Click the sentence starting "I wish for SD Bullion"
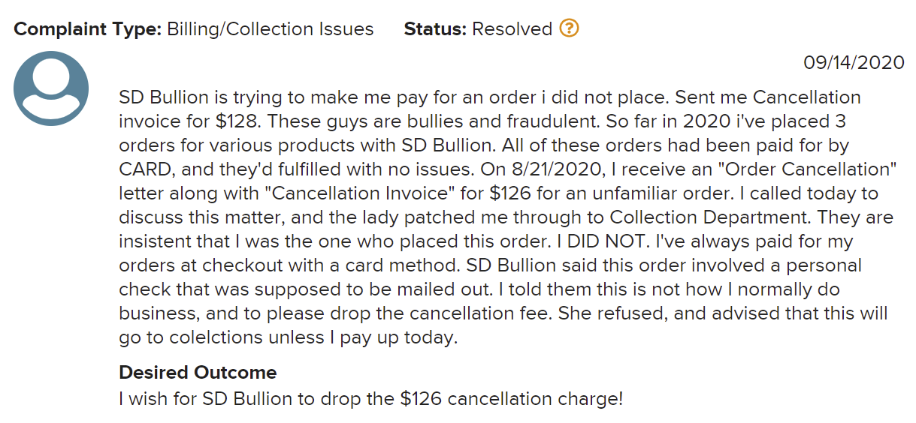The height and width of the screenshot is (423, 916). [x=371, y=398]
